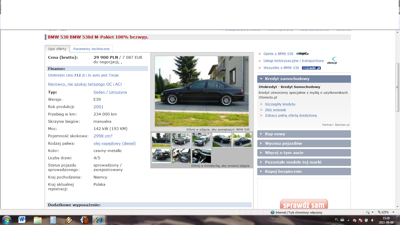400x225 pixels.
Task: Open OtoKredyt rata 712 zł link
Action: pyautogui.click(x=83, y=75)
